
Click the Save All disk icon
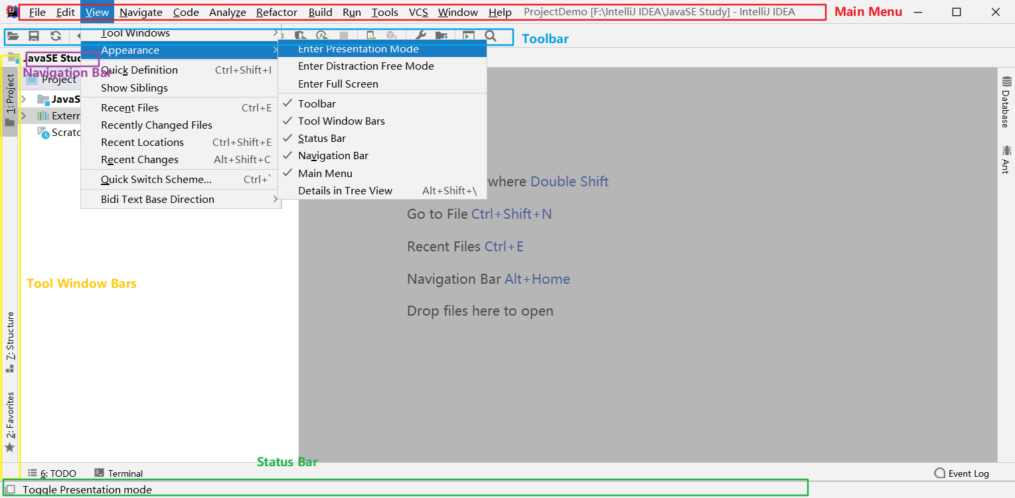click(34, 36)
